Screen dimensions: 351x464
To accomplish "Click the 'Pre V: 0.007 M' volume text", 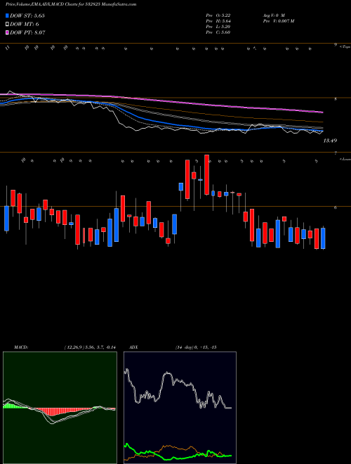I will pos(278,20).
